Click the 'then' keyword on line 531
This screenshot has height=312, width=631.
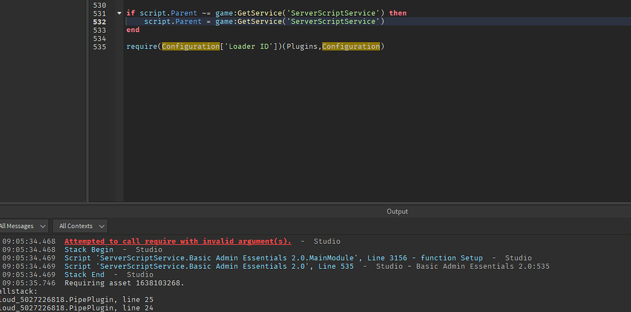click(x=397, y=13)
